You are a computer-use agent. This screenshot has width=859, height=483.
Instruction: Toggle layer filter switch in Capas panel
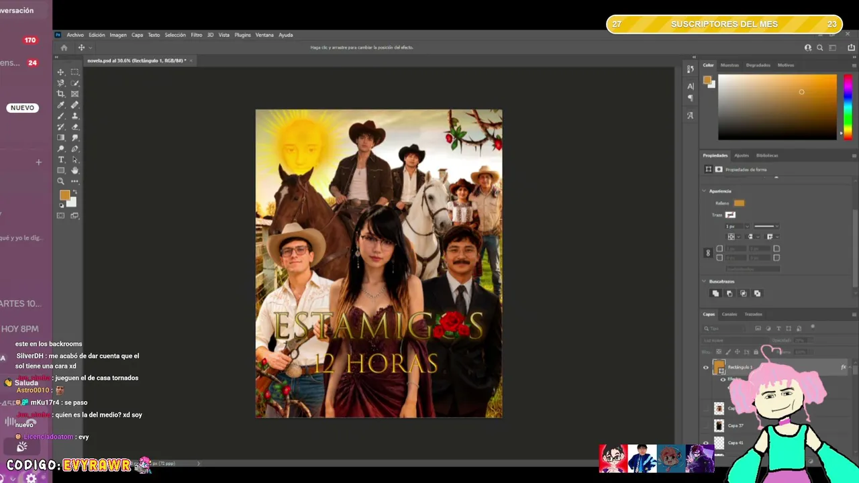pyautogui.click(x=813, y=327)
